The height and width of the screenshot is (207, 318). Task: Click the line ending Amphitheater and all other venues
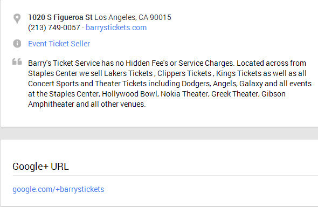coord(87,104)
